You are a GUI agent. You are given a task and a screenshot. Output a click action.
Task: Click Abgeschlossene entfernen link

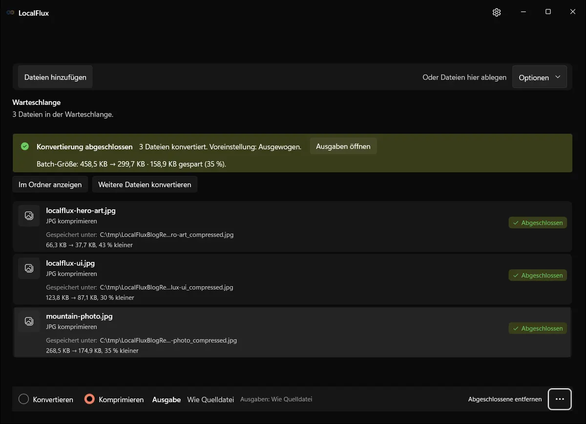(x=505, y=399)
